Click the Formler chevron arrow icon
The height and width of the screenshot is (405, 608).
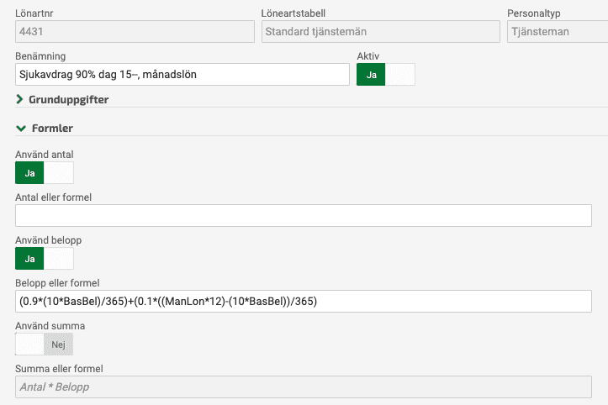(x=19, y=129)
